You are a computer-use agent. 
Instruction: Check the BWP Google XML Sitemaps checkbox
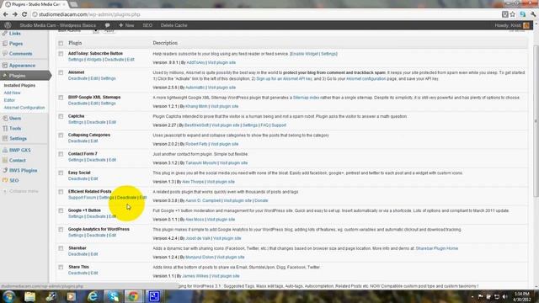[61, 98]
